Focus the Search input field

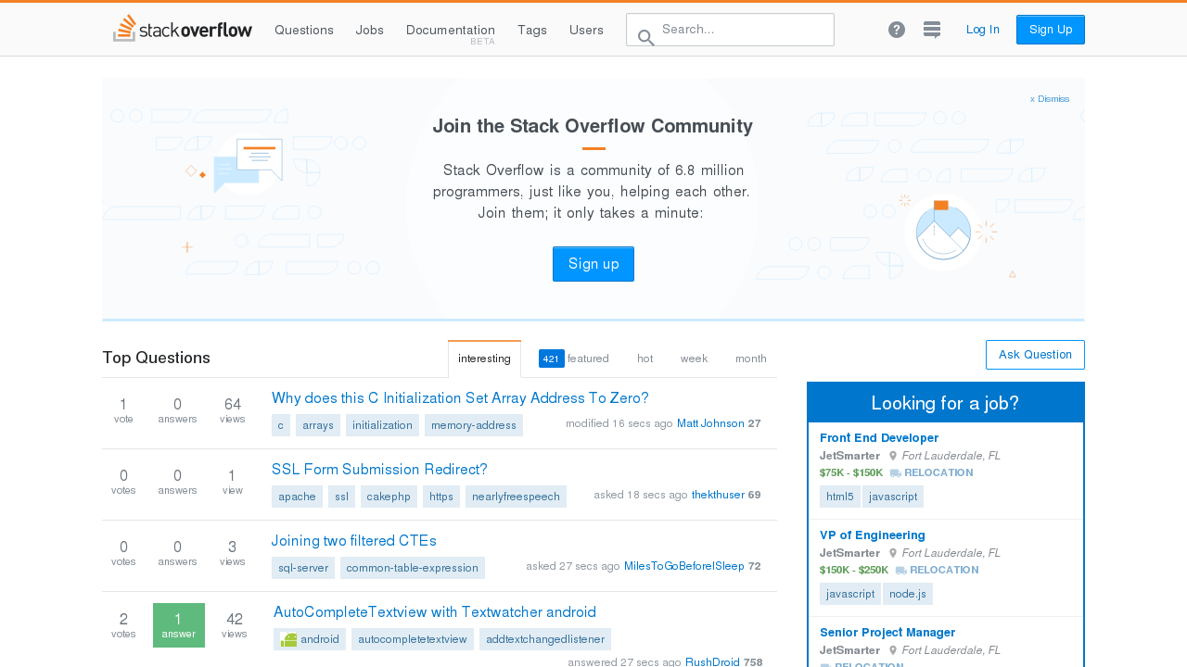tap(731, 30)
